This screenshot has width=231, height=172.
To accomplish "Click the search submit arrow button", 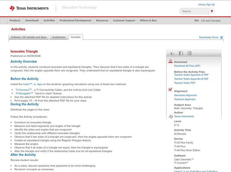I will point(212,11).
